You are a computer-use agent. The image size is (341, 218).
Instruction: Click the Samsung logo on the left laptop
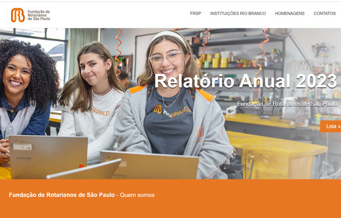click(24, 159)
